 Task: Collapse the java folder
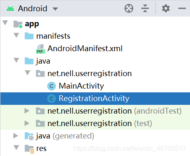tap(16, 60)
